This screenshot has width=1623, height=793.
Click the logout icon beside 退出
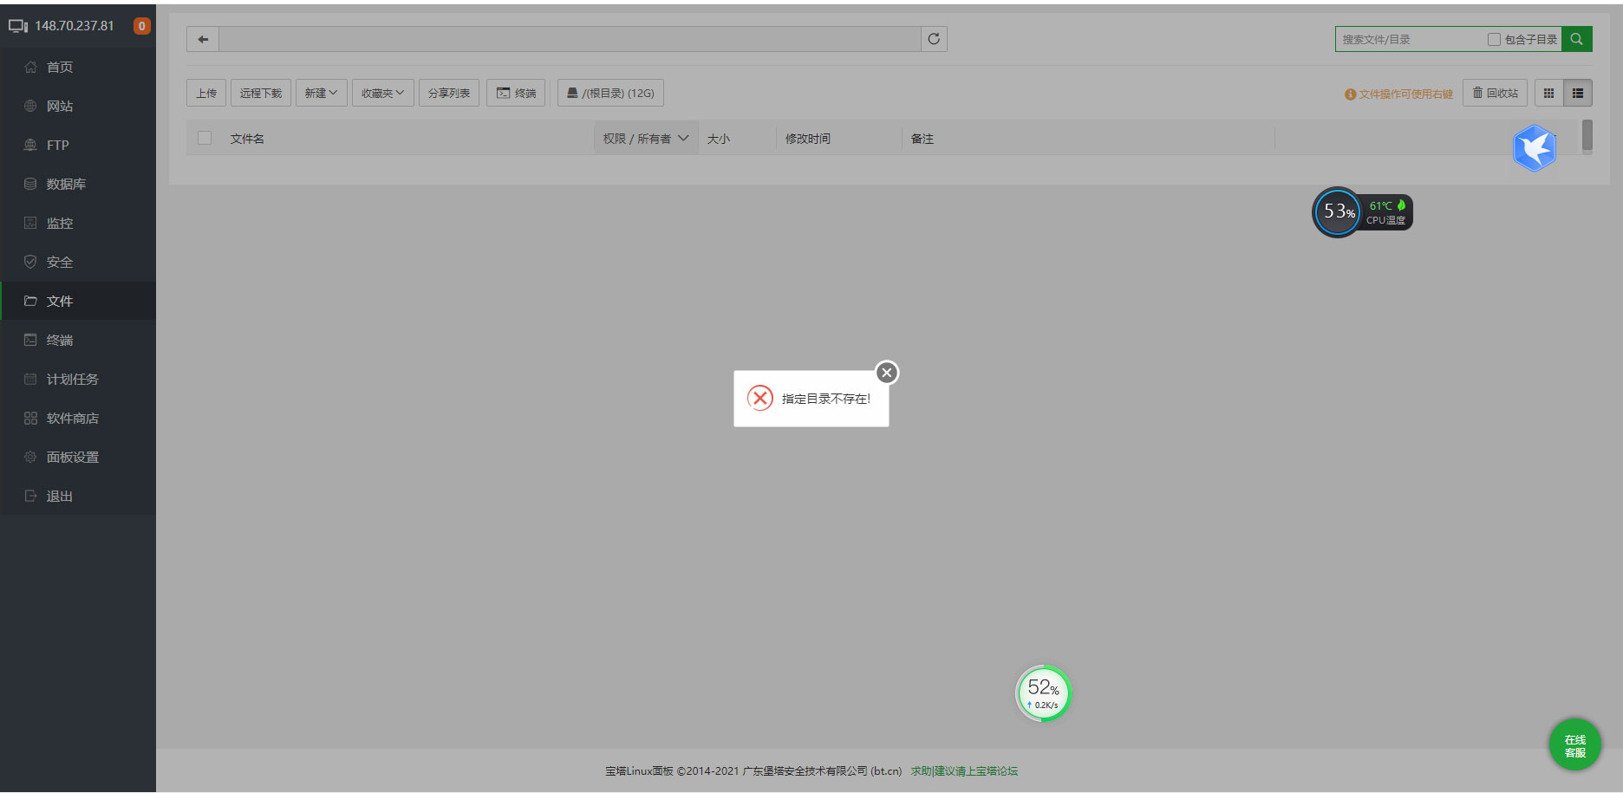point(30,496)
